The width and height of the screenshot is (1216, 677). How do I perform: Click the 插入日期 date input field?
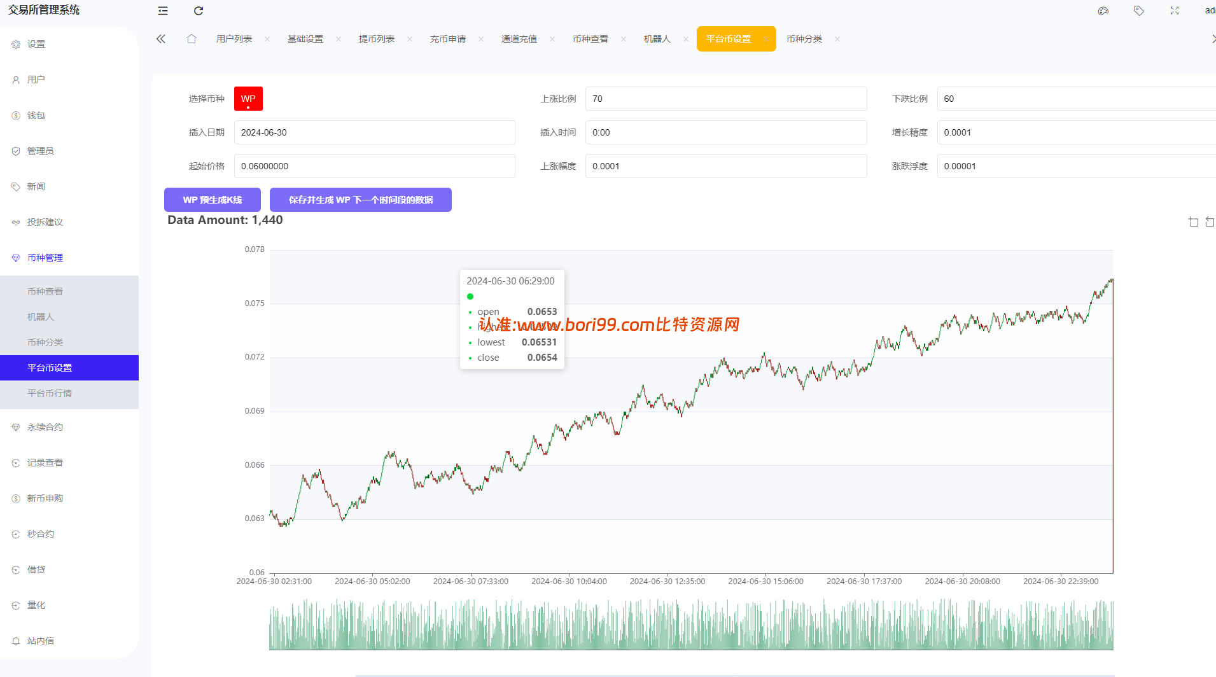pos(375,132)
